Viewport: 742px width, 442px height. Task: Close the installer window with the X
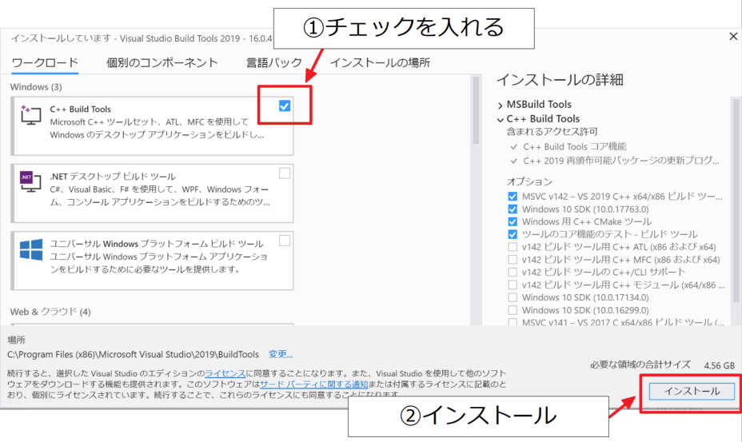[733, 37]
